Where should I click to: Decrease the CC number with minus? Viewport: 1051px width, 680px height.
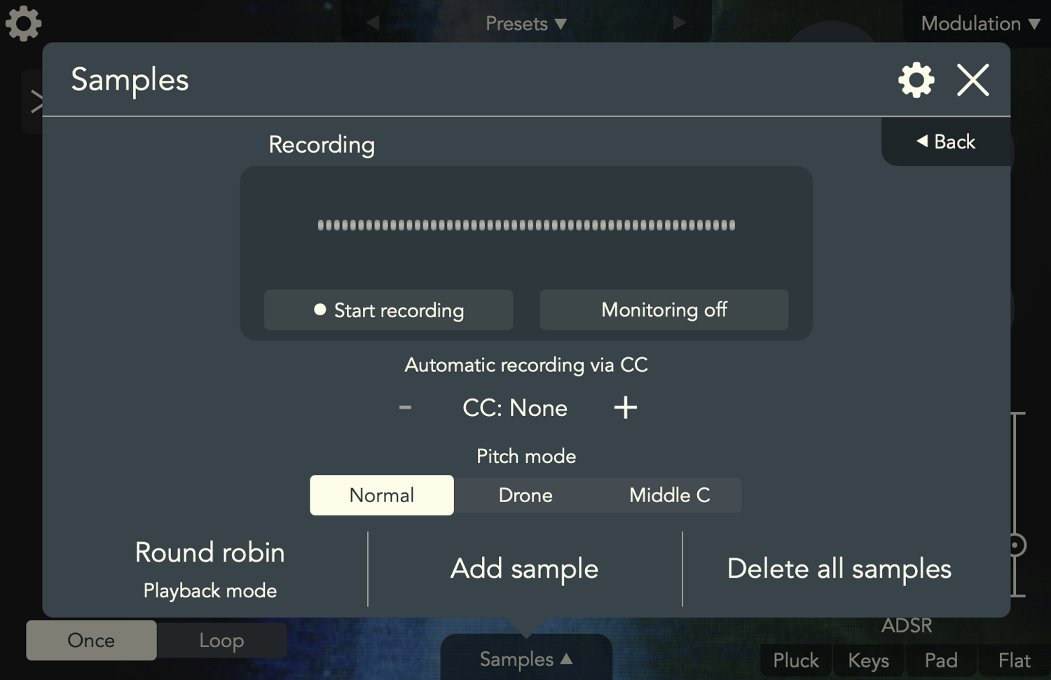(x=405, y=408)
